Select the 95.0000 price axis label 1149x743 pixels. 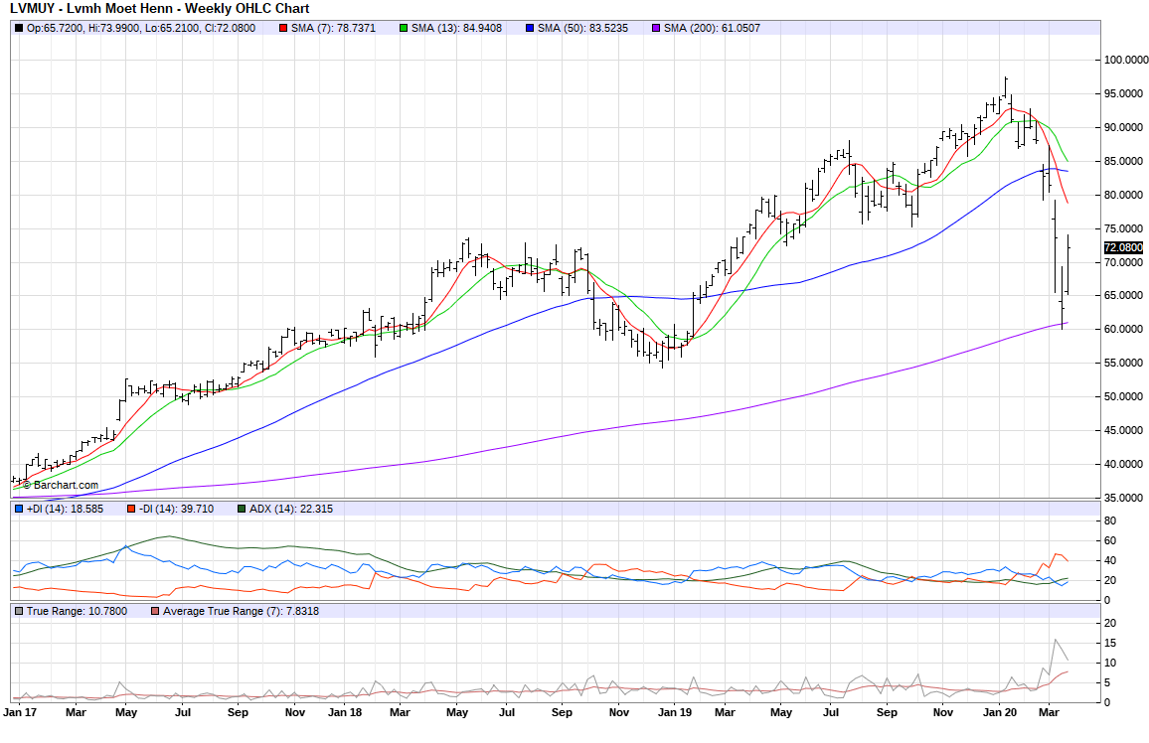[1123, 93]
